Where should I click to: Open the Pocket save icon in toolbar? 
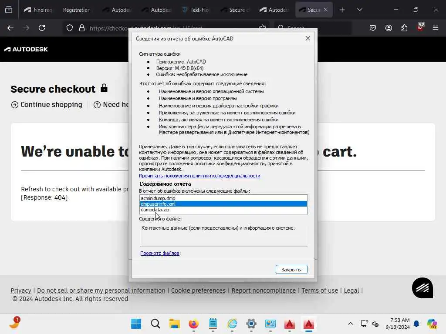point(373,28)
